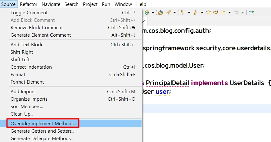The height and width of the screenshot is (142, 271).
Task: Open the Window menu
Action: 123,4
